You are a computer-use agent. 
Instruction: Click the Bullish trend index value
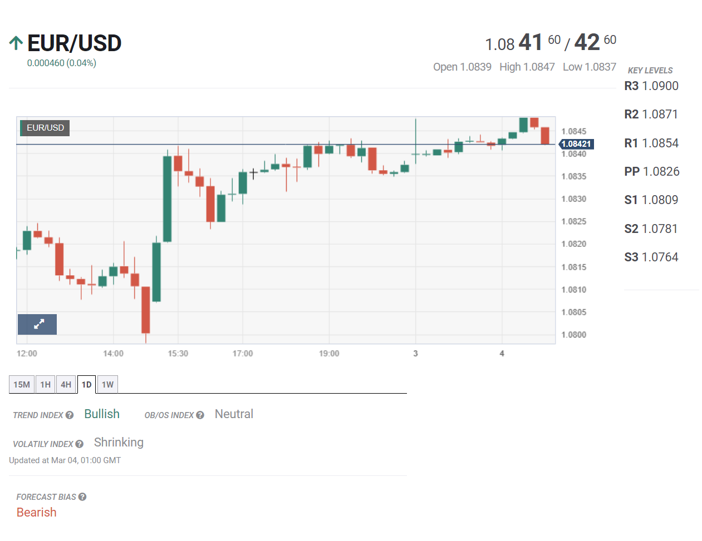coord(102,414)
